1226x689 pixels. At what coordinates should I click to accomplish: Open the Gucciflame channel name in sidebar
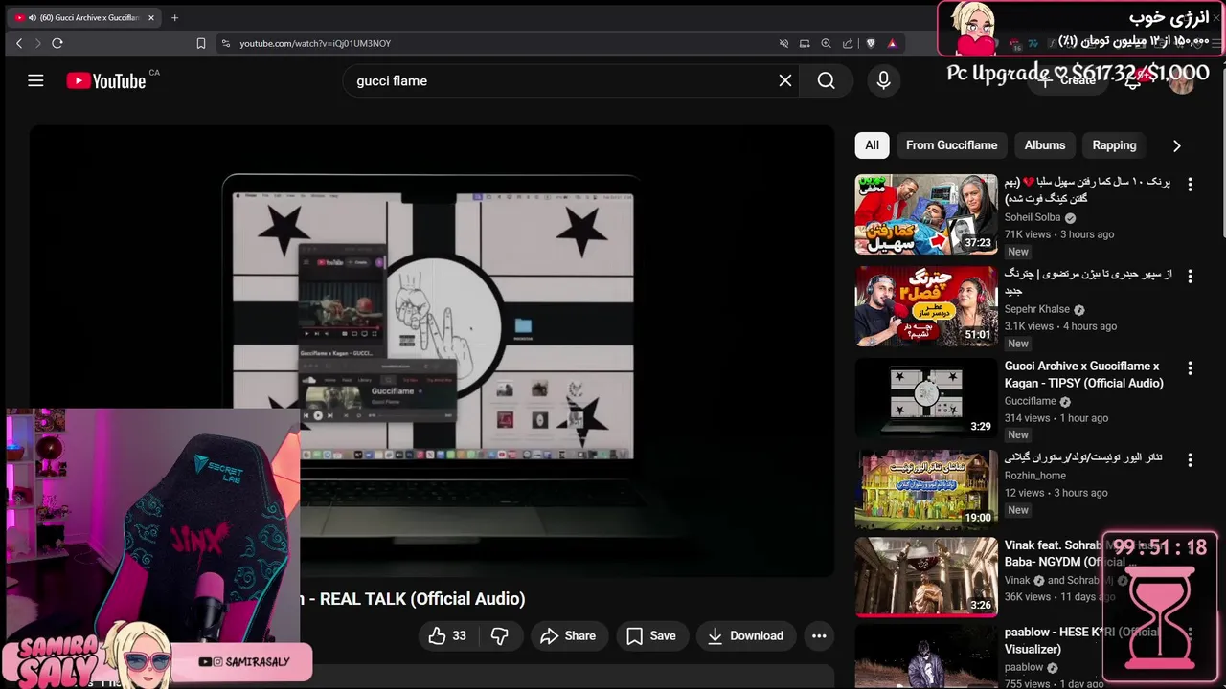[1031, 401]
